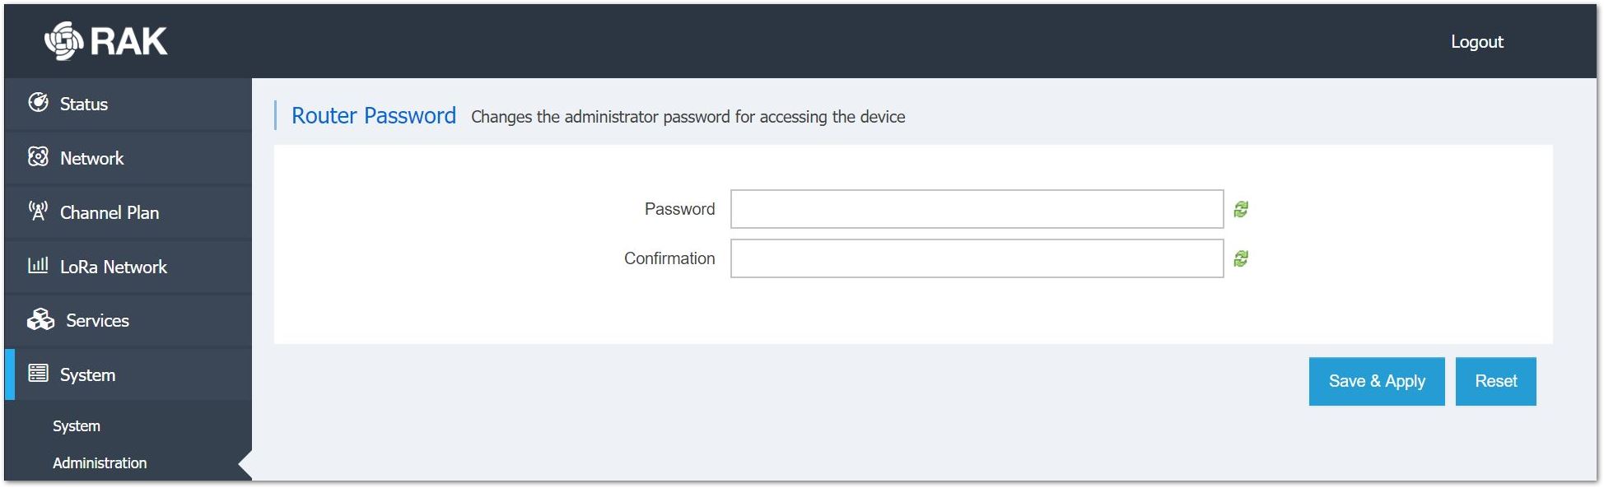Select the System submenu item
The width and height of the screenshot is (1604, 488).
coord(77,426)
